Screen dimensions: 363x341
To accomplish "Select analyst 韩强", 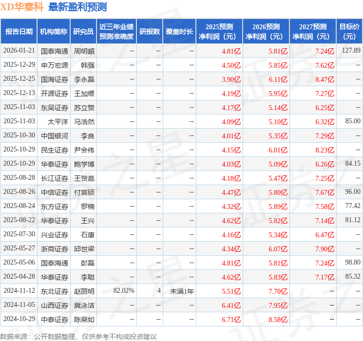I will click(x=88, y=65).
